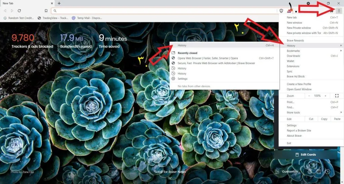Click the fullscreen icon next to Zoom
Screen dimensions: 344x184
coord(337,96)
